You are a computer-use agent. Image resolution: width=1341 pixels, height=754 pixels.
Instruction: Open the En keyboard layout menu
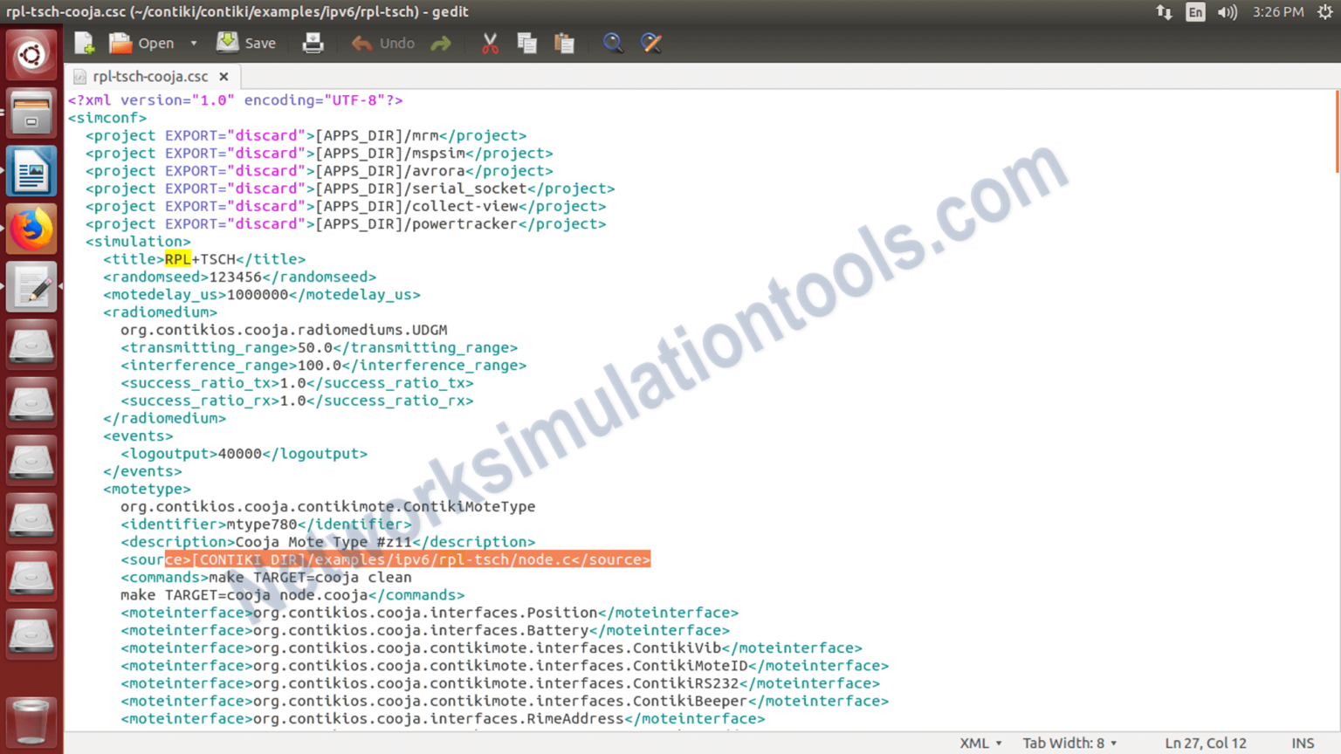pos(1195,11)
